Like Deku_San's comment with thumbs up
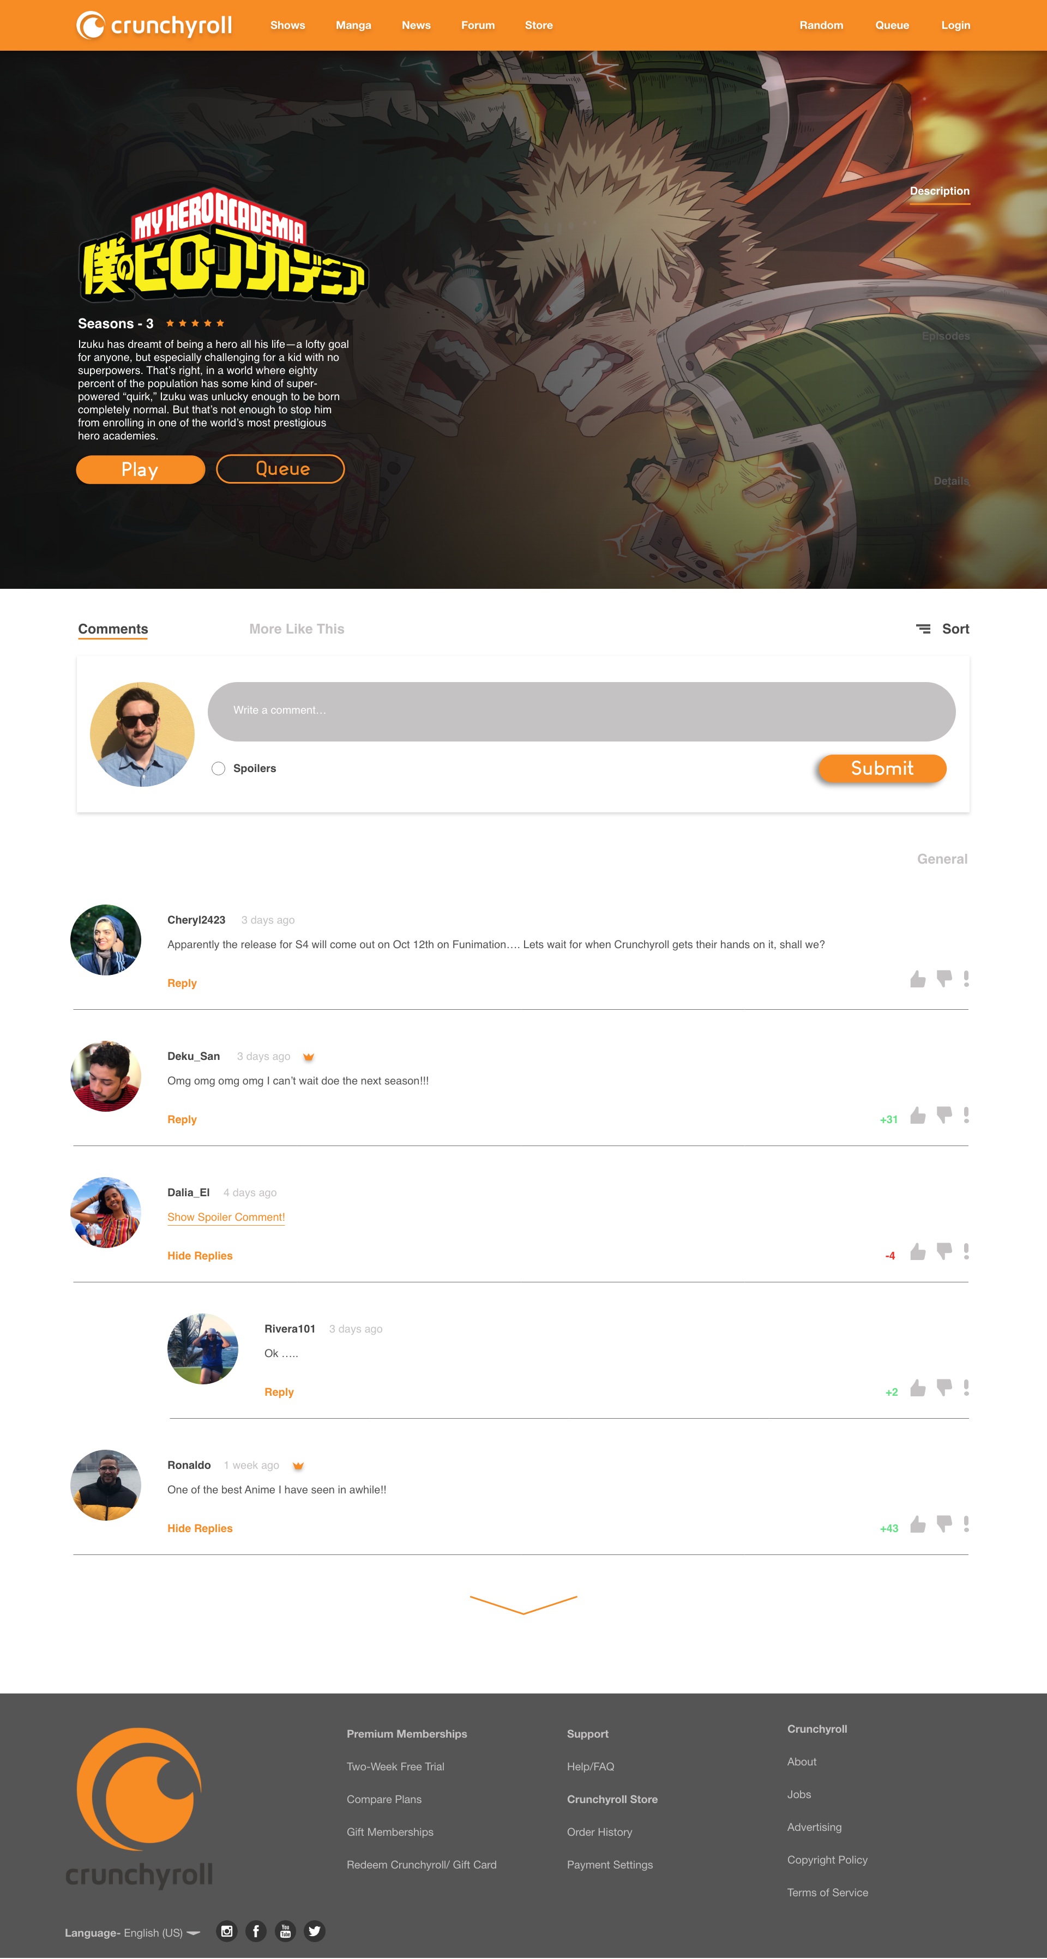Viewport: 1047px width, 1959px height. coord(918,1116)
